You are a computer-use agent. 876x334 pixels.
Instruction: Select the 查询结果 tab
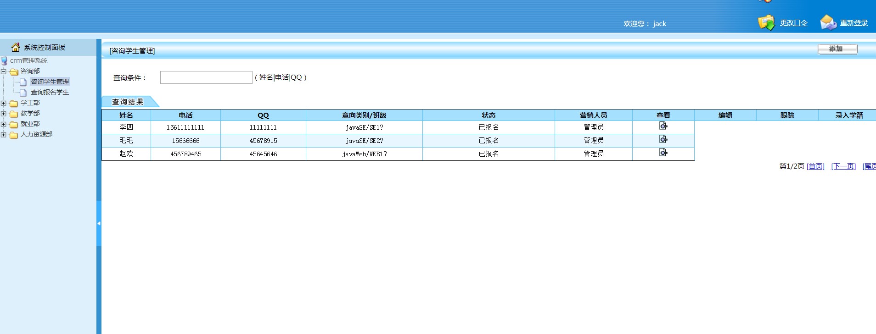pyautogui.click(x=128, y=102)
